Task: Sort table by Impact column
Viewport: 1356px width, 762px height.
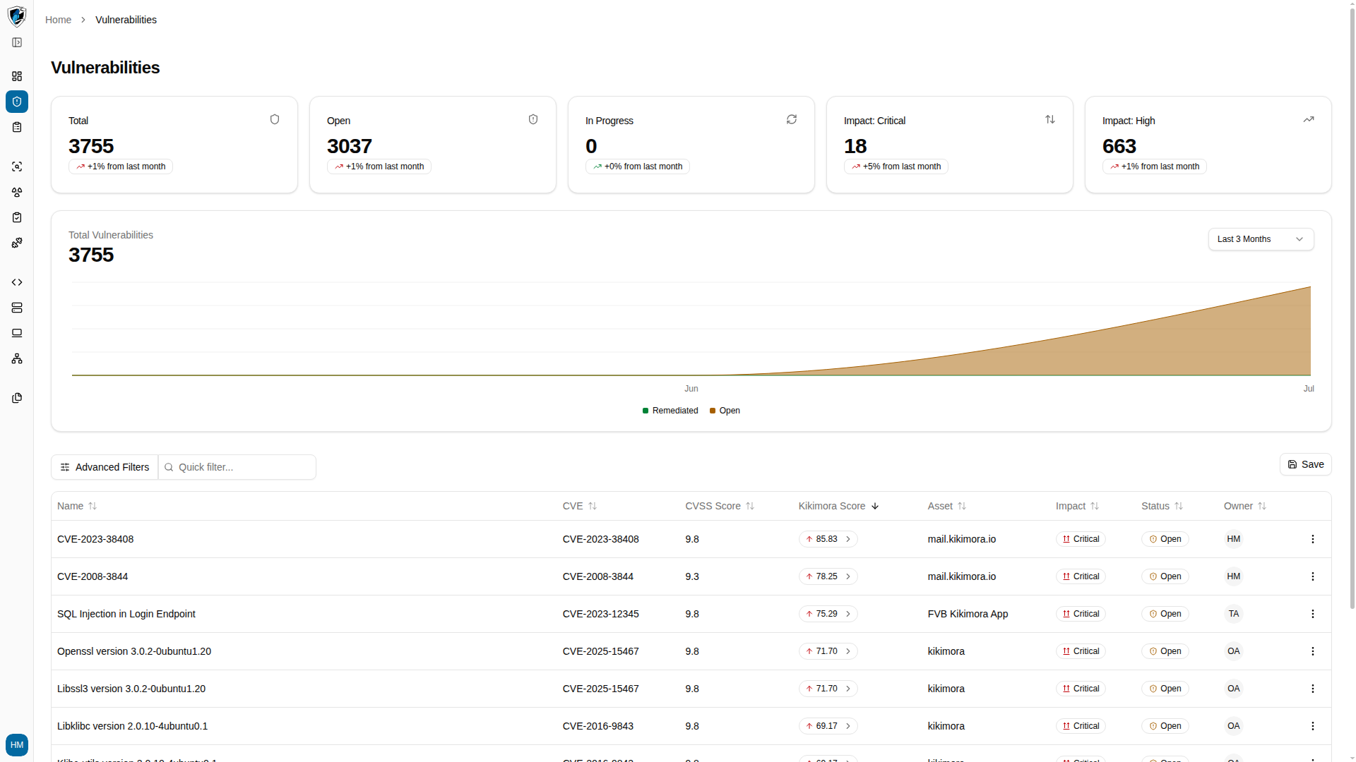Action: pyautogui.click(x=1077, y=506)
